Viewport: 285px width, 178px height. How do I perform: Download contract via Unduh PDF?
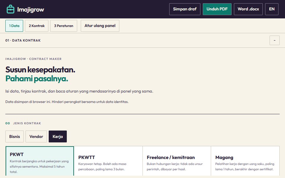217,9
